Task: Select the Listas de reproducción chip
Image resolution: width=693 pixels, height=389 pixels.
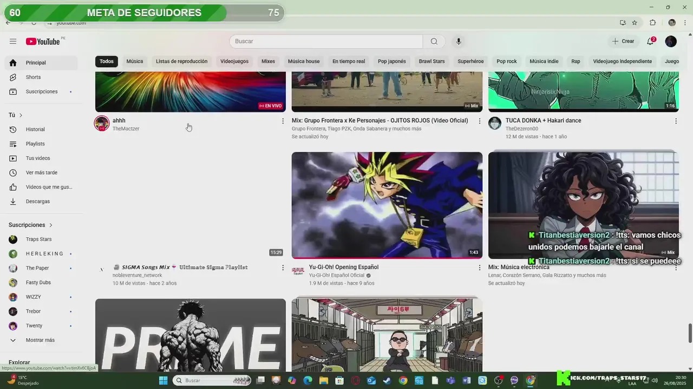Action: pyautogui.click(x=181, y=62)
